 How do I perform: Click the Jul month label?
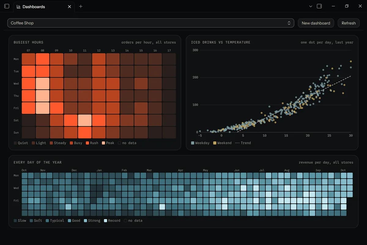pos(262,170)
